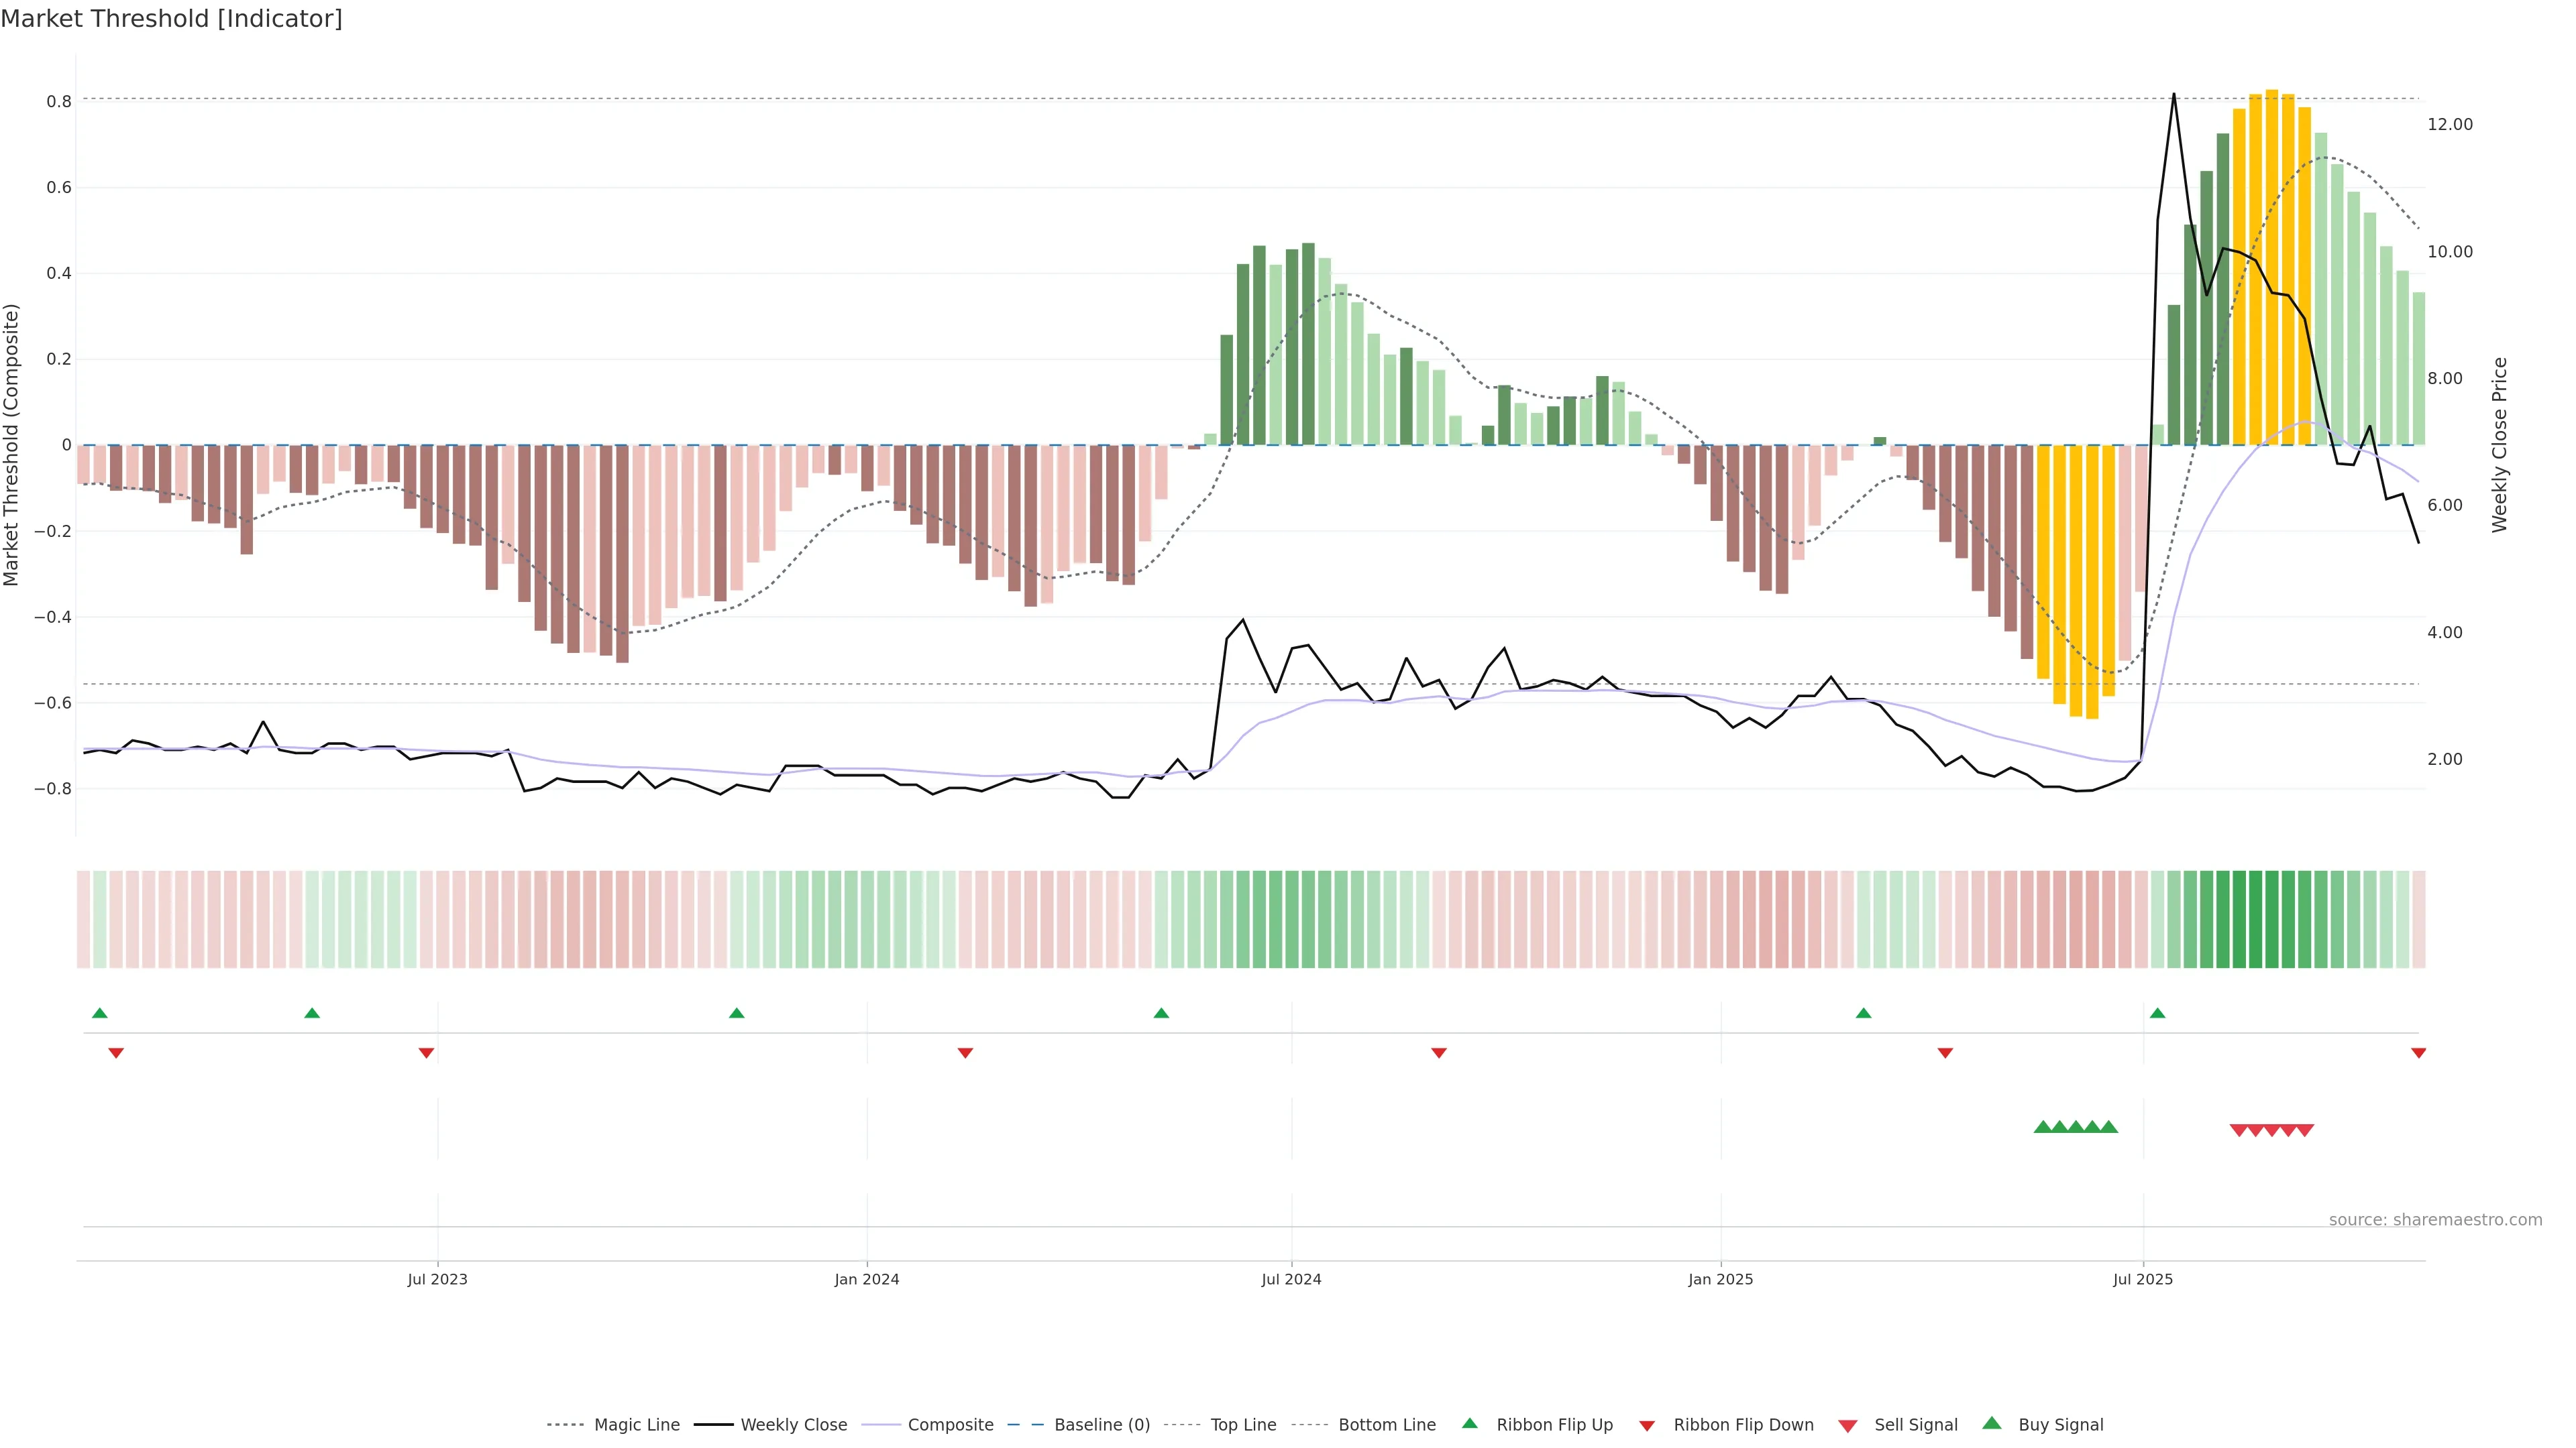
Task: Click ribbon flip up marker after Jul 2025
Action: (x=2157, y=1014)
